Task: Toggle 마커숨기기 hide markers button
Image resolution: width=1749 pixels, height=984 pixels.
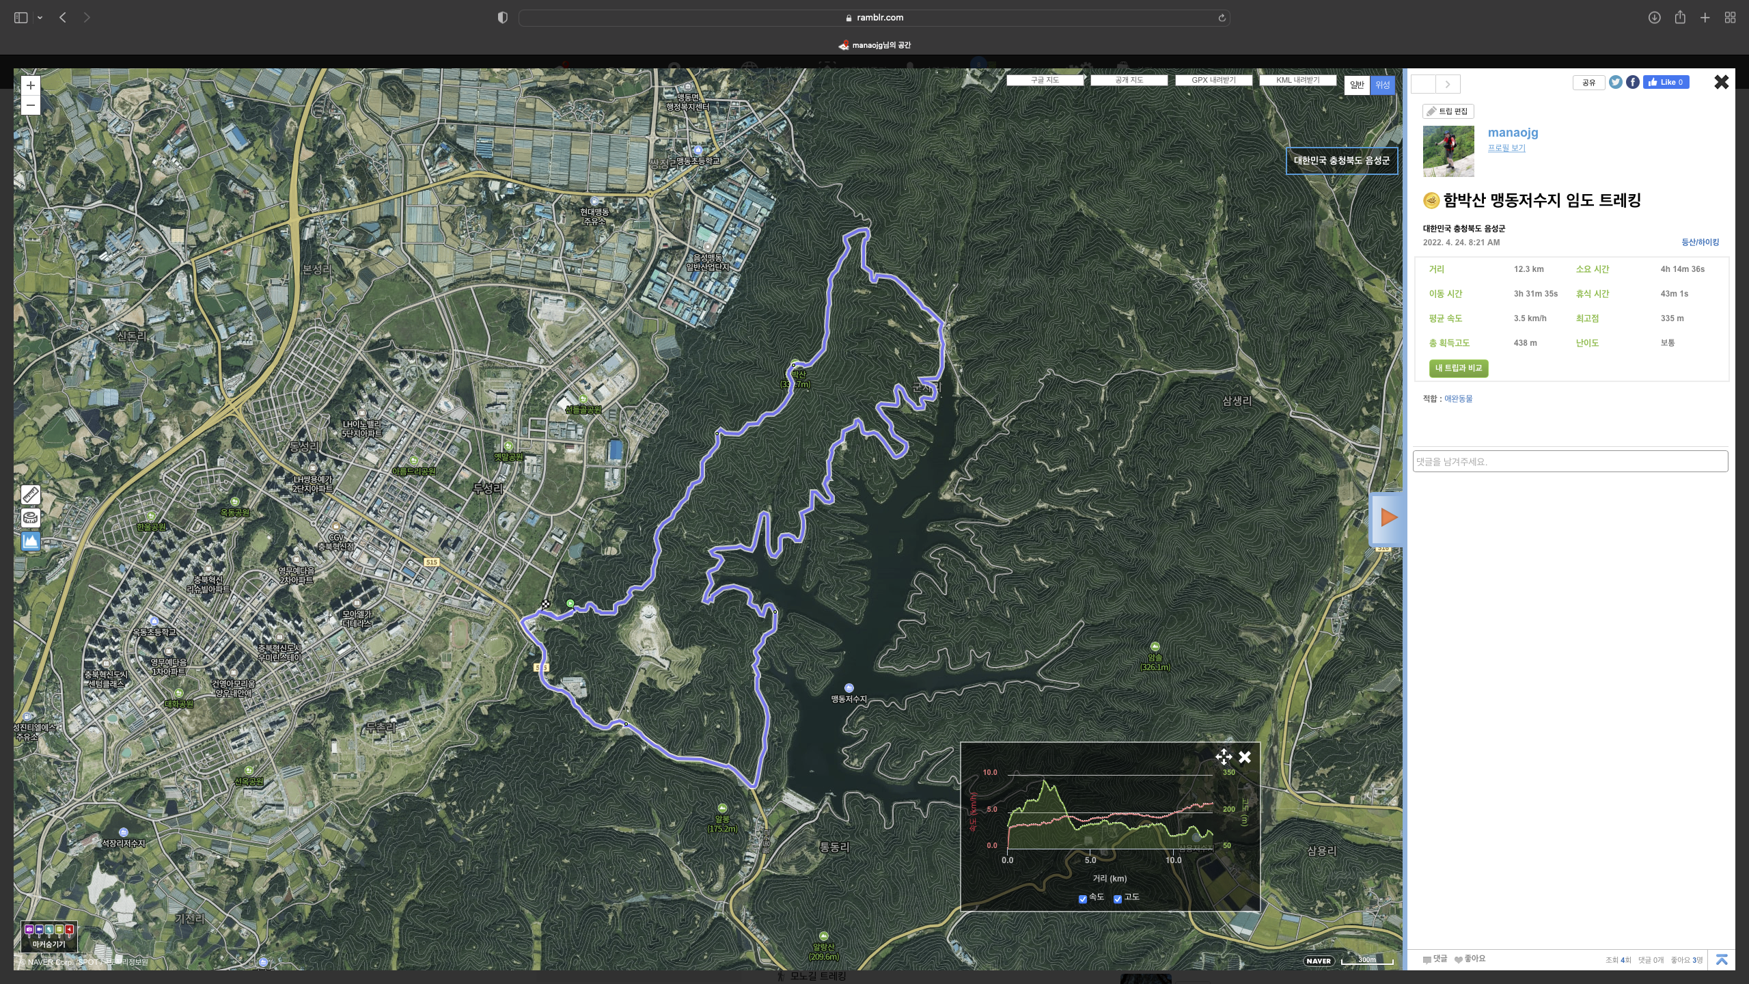Action: click(x=49, y=936)
